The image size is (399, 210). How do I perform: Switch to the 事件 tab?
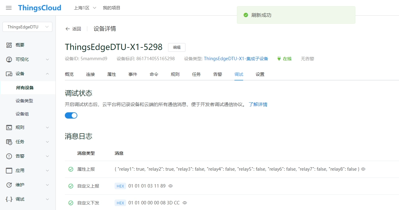click(133, 74)
